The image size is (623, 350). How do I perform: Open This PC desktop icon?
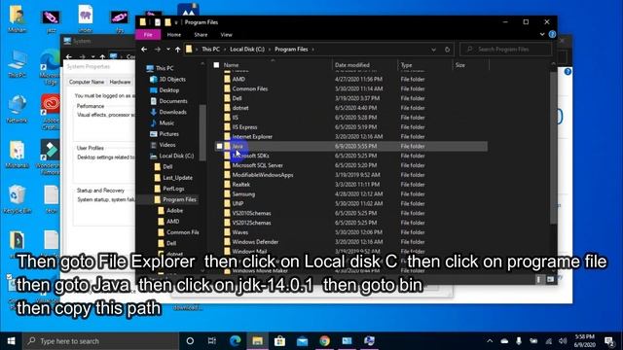click(17, 63)
